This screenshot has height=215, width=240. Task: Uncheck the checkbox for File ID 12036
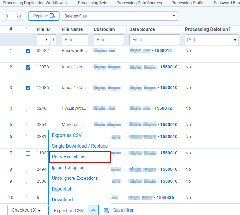tap(28, 88)
